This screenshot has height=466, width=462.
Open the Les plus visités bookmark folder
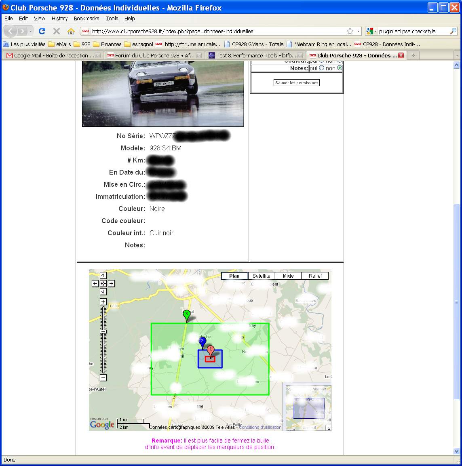(24, 44)
